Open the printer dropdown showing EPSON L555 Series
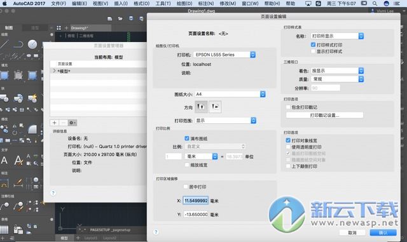The image size is (407, 242). (x=224, y=55)
